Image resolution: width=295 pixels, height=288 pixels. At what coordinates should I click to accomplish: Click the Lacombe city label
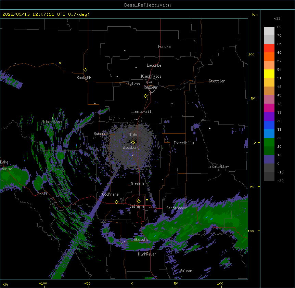click(154, 65)
